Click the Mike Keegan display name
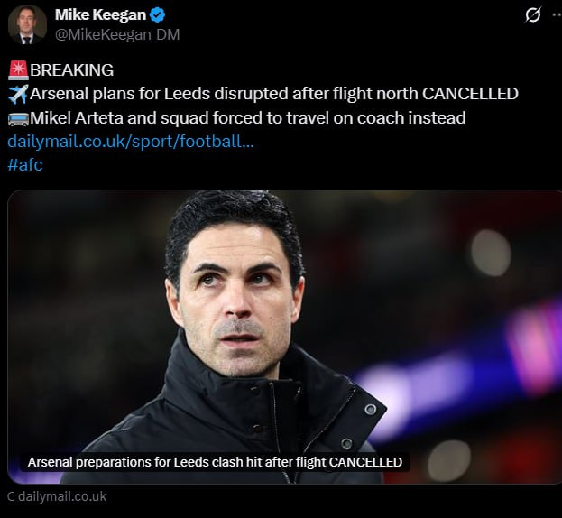 [x=100, y=14]
